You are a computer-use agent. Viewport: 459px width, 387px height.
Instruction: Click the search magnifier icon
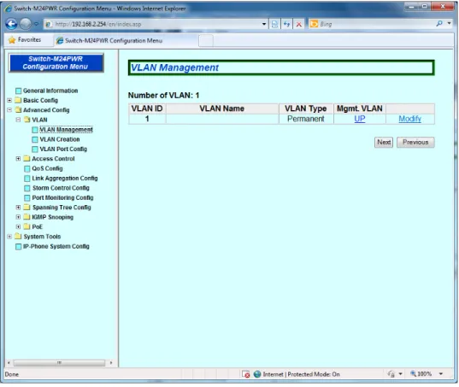(439, 23)
